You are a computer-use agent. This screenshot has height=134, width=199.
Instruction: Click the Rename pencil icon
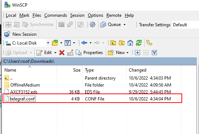(x=70, y=53)
